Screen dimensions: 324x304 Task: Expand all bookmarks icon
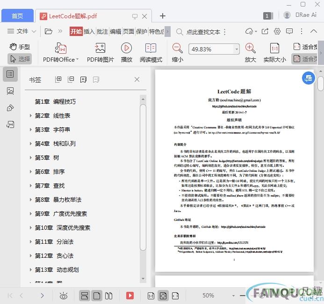[x=58, y=79]
